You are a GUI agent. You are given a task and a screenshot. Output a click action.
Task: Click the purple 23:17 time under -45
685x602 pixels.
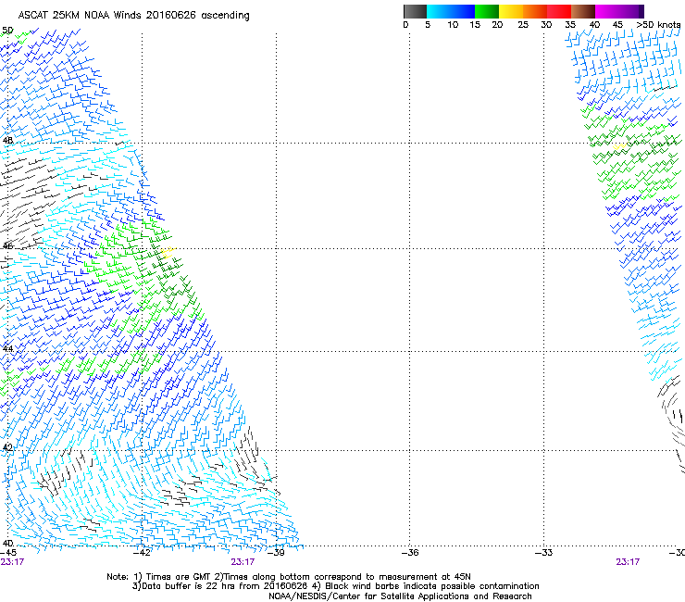pos(12,562)
